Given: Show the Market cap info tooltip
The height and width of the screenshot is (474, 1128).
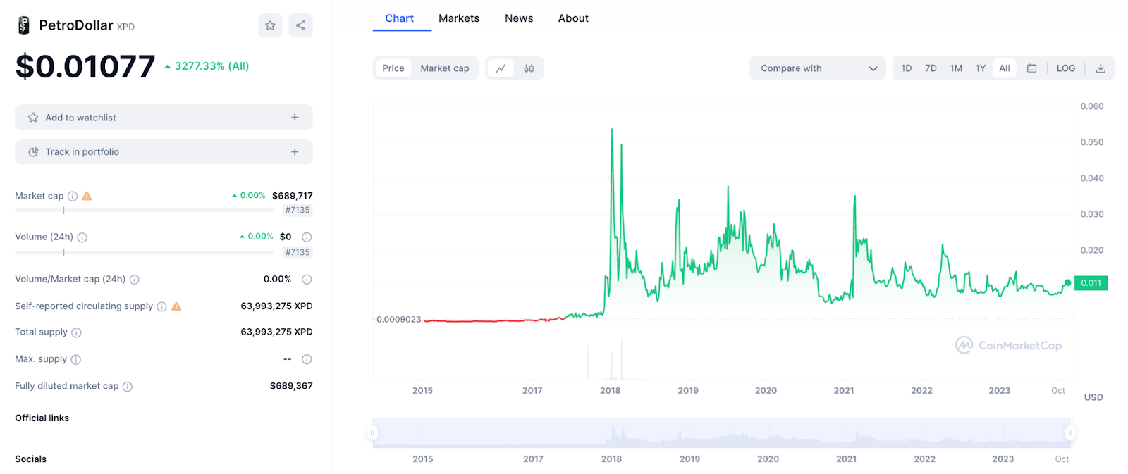Looking at the screenshot, I should coord(73,197).
